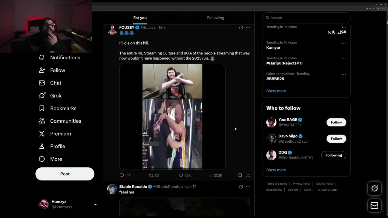388x218 pixels.
Task: Open floating messages button
Action: (374, 206)
